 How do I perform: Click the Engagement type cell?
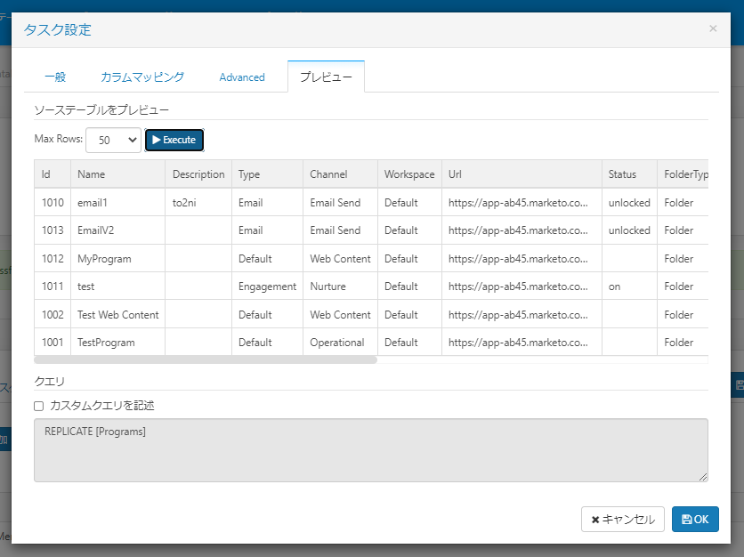(x=267, y=287)
